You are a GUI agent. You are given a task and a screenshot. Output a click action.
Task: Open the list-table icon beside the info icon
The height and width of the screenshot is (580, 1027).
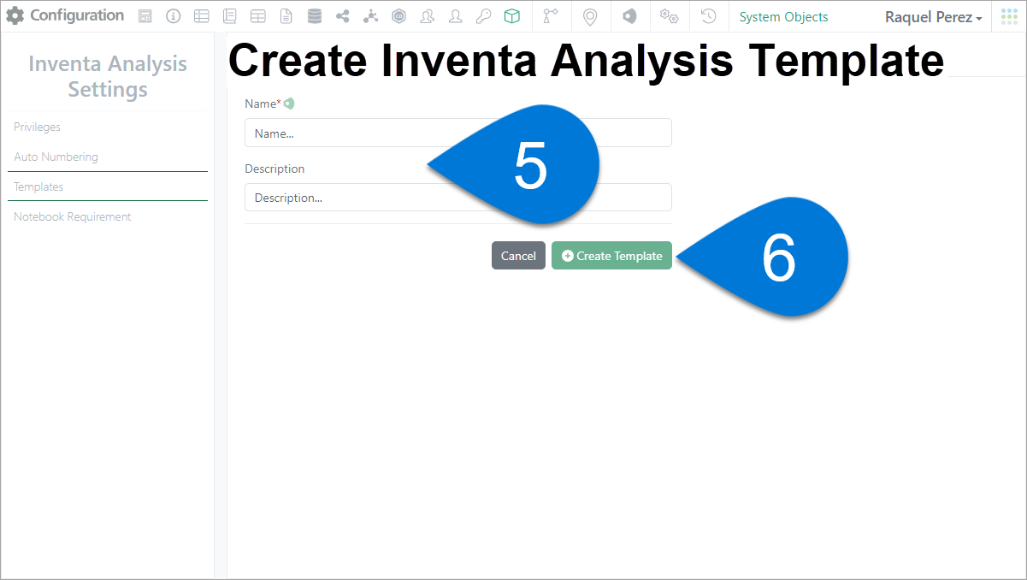tap(201, 16)
